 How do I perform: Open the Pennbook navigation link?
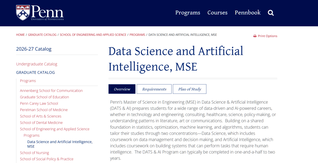pyautogui.click(x=248, y=13)
